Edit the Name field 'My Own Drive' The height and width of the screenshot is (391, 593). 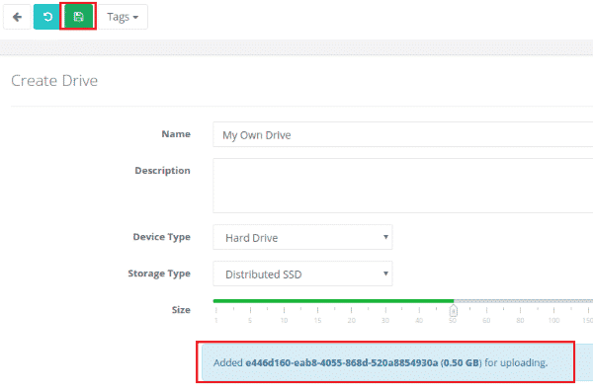[x=403, y=134]
